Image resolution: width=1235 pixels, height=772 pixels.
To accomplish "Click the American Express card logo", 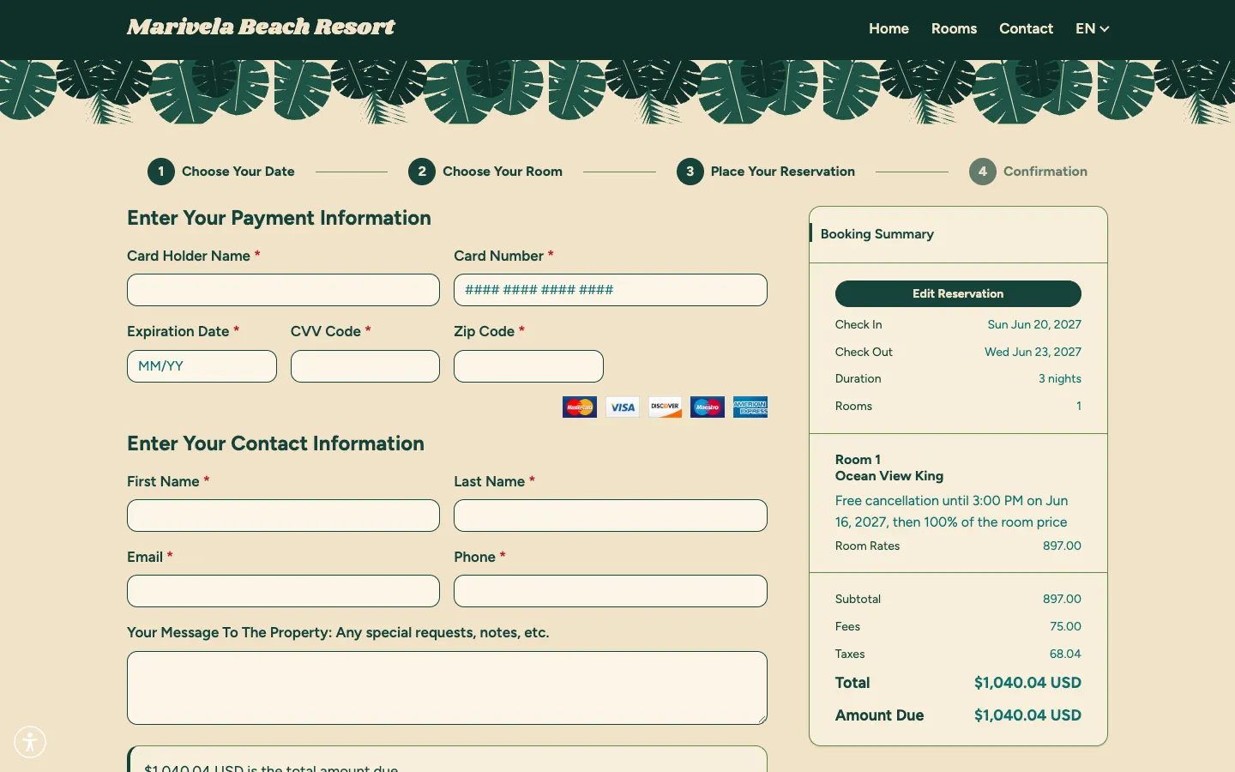I will pos(750,407).
